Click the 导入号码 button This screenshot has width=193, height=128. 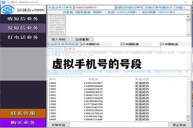[59, 39]
